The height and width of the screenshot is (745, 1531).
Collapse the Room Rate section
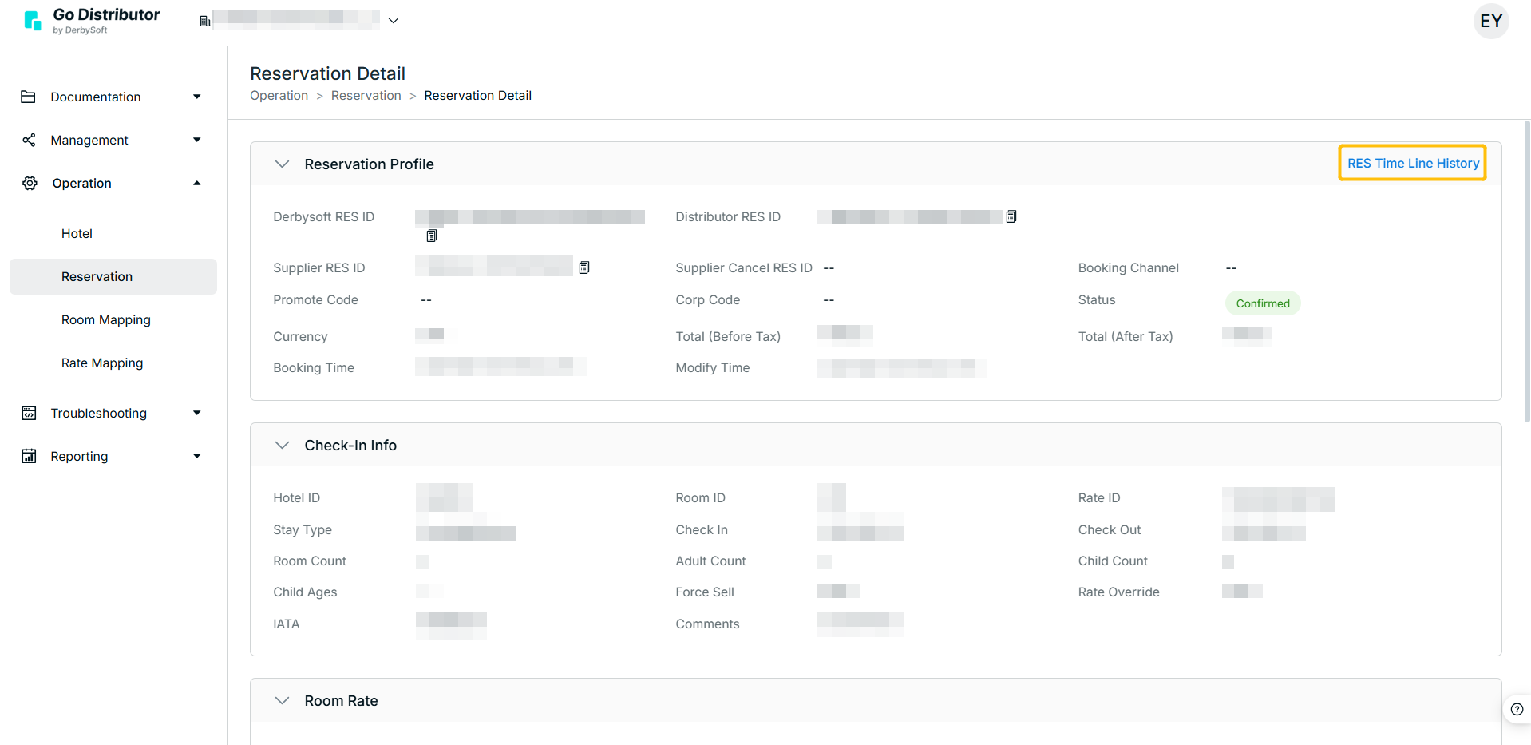(x=282, y=700)
